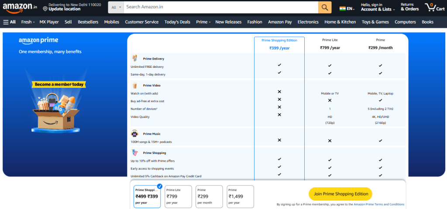This screenshot has height=209, width=447.
Task: Click the Prime Video popcorn icon
Action: [135, 85]
